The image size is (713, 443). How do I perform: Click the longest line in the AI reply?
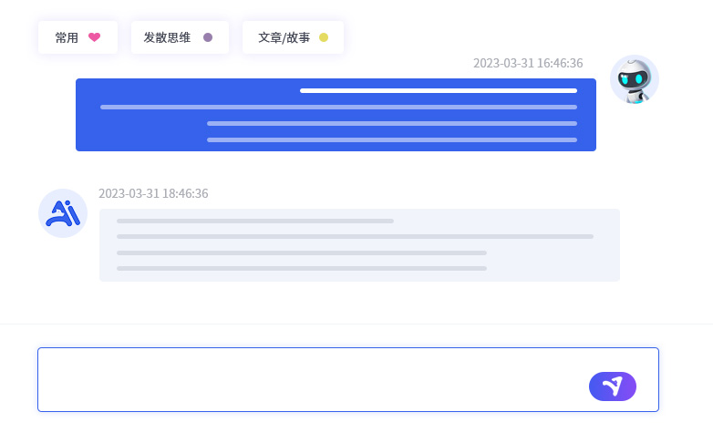tap(355, 236)
